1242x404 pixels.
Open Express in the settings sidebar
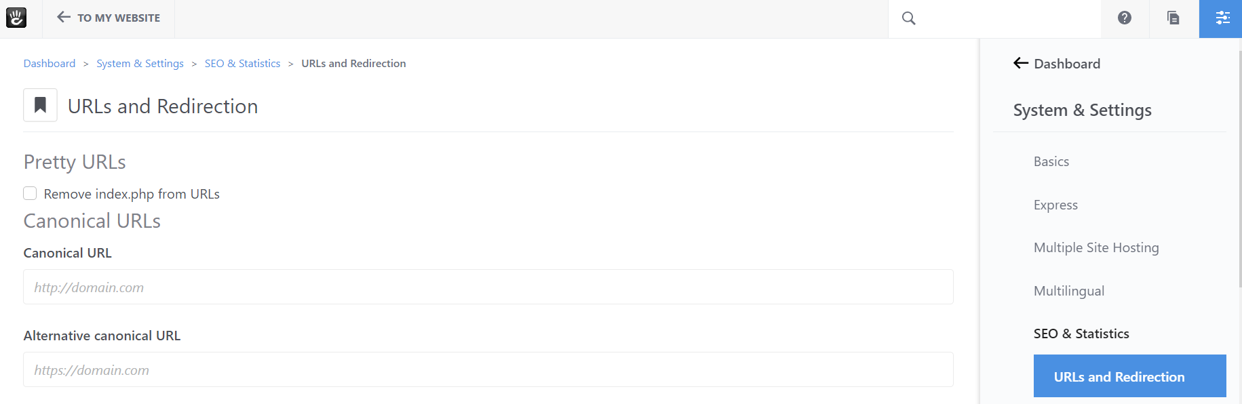coord(1055,205)
